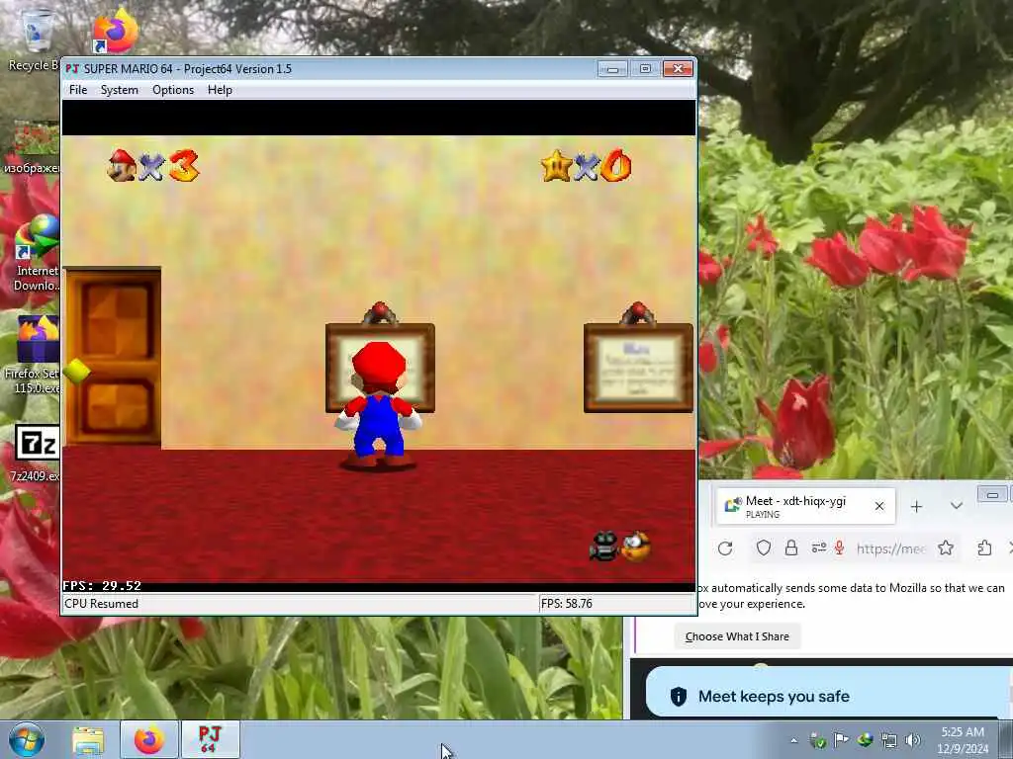The width and height of the screenshot is (1013, 759).
Task: Open the Firefox extensions puzzle icon
Action: (984, 548)
